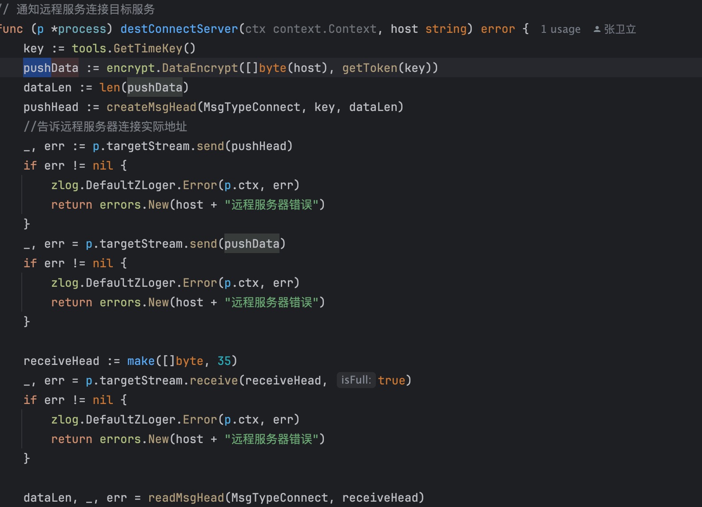Image resolution: width=702 pixels, height=507 pixels.
Task: Click readMsgHead function call
Action: [186, 498]
